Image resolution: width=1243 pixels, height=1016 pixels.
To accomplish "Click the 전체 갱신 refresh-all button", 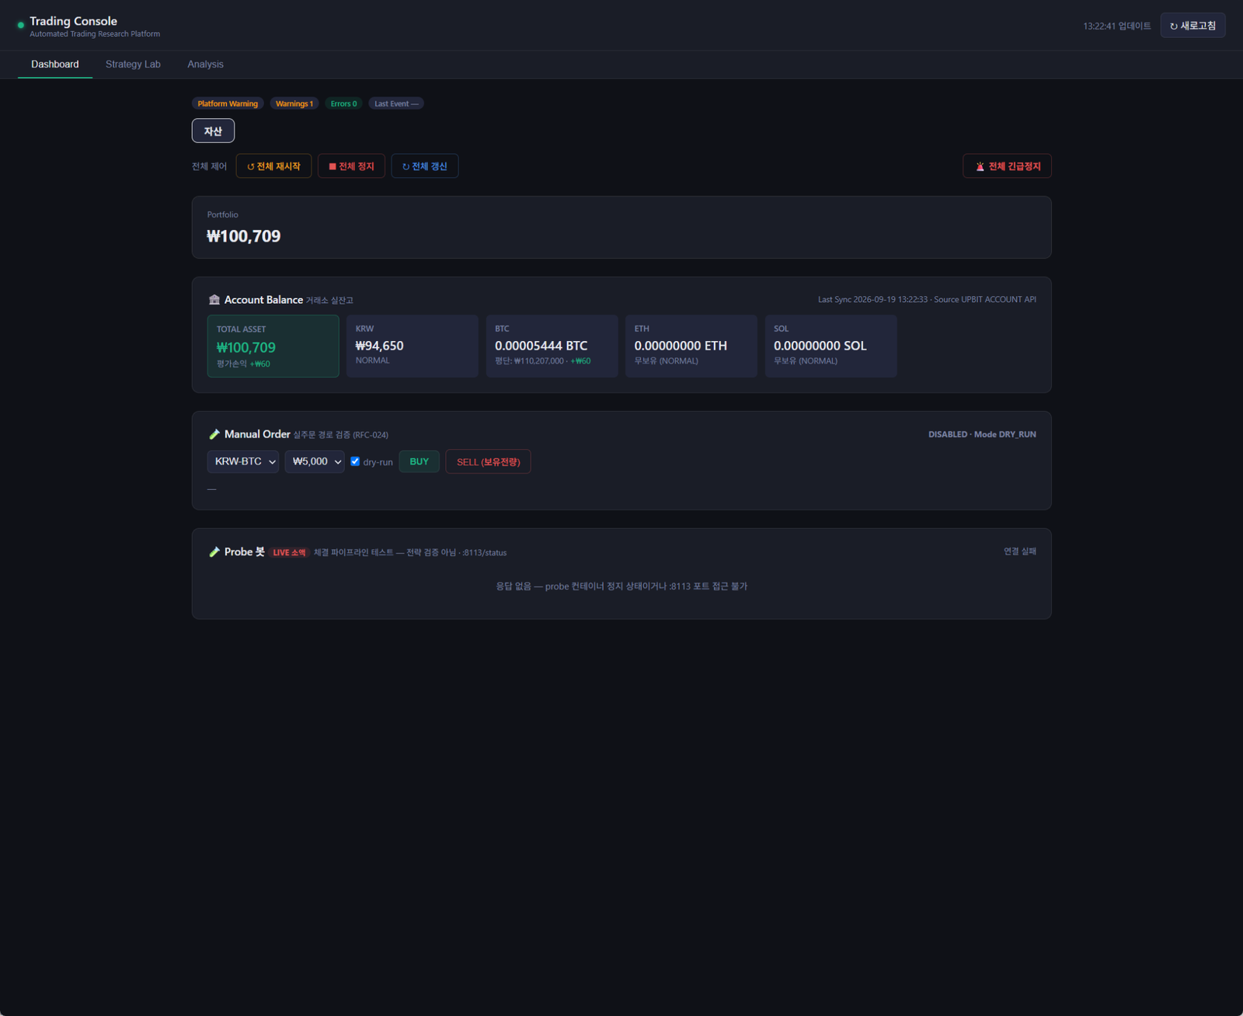I will pyautogui.click(x=425, y=166).
